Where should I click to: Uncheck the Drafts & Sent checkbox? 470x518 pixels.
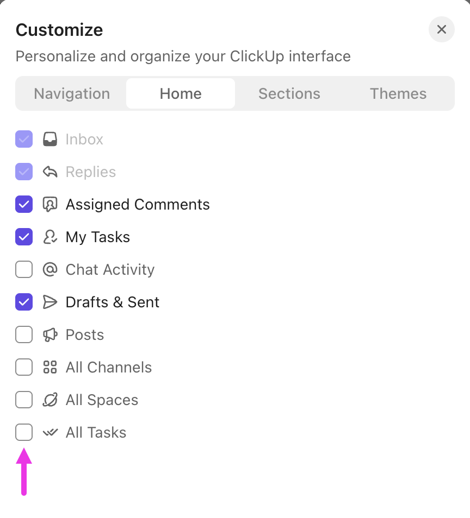click(24, 302)
